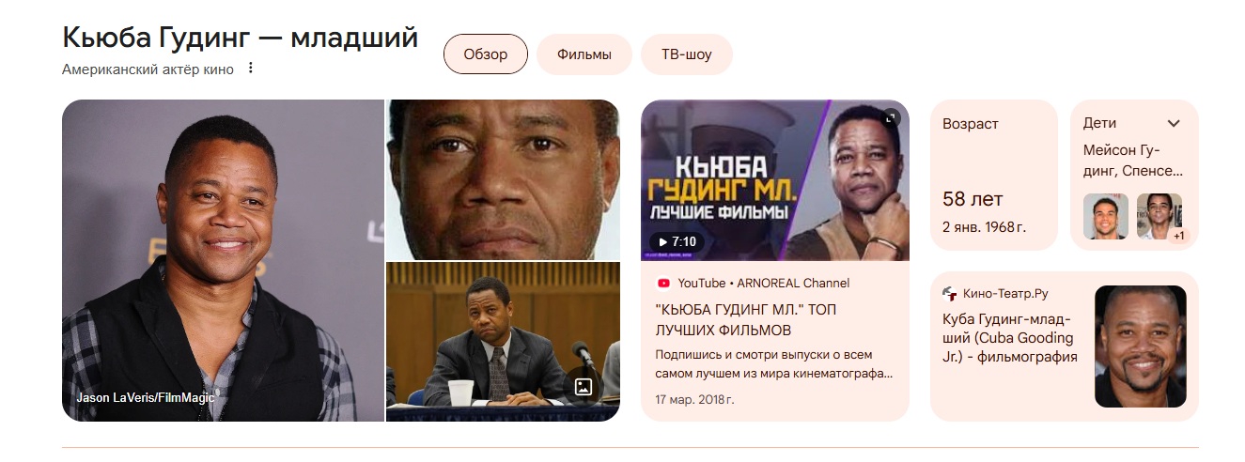Switch to the Фильмы tab
Image resolution: width=1245 pixels, height=462 pixels.
coord(584,54)
